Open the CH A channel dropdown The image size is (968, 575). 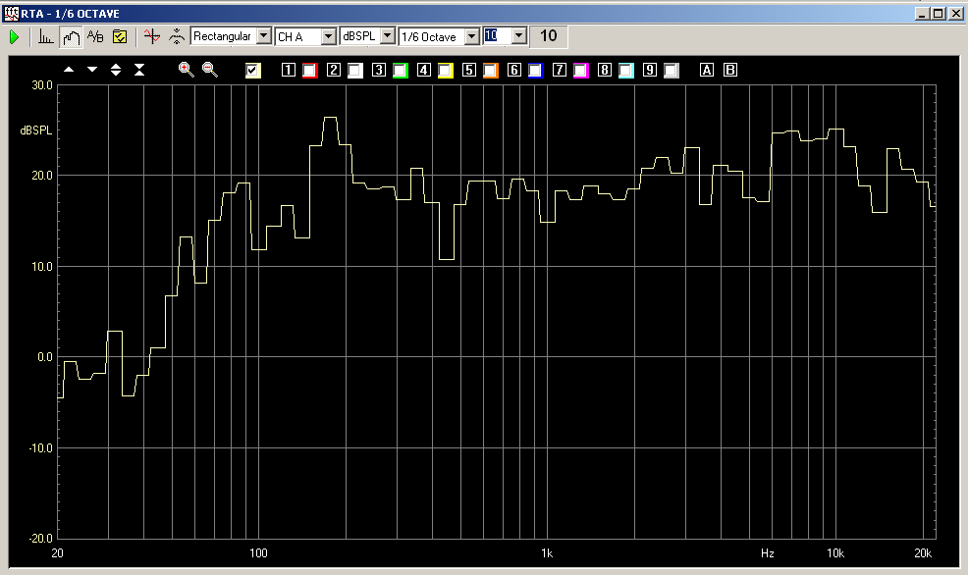(329, 36)
